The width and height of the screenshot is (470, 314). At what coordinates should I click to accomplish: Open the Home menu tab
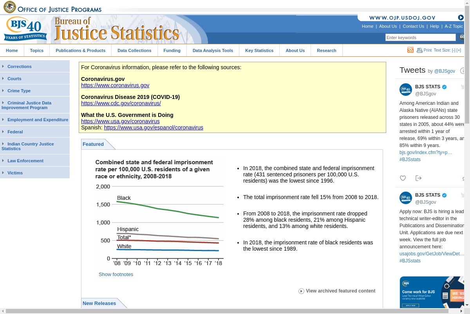12,50
